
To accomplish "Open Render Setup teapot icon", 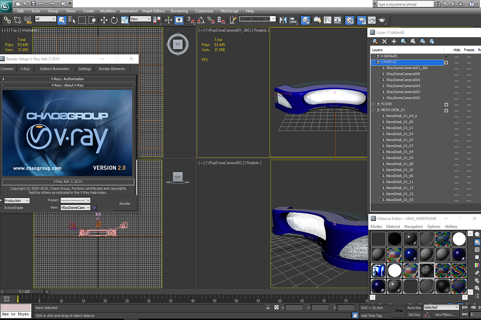I will [x=362, y=20].
